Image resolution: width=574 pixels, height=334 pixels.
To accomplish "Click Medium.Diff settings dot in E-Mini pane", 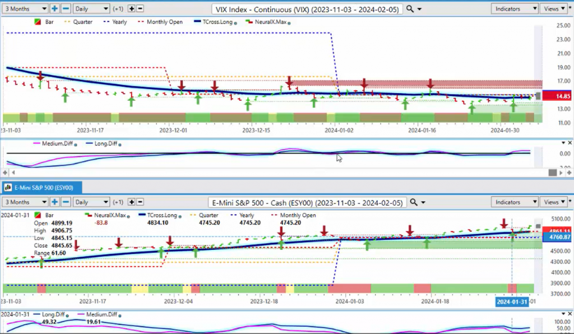I will click(120, 316).
